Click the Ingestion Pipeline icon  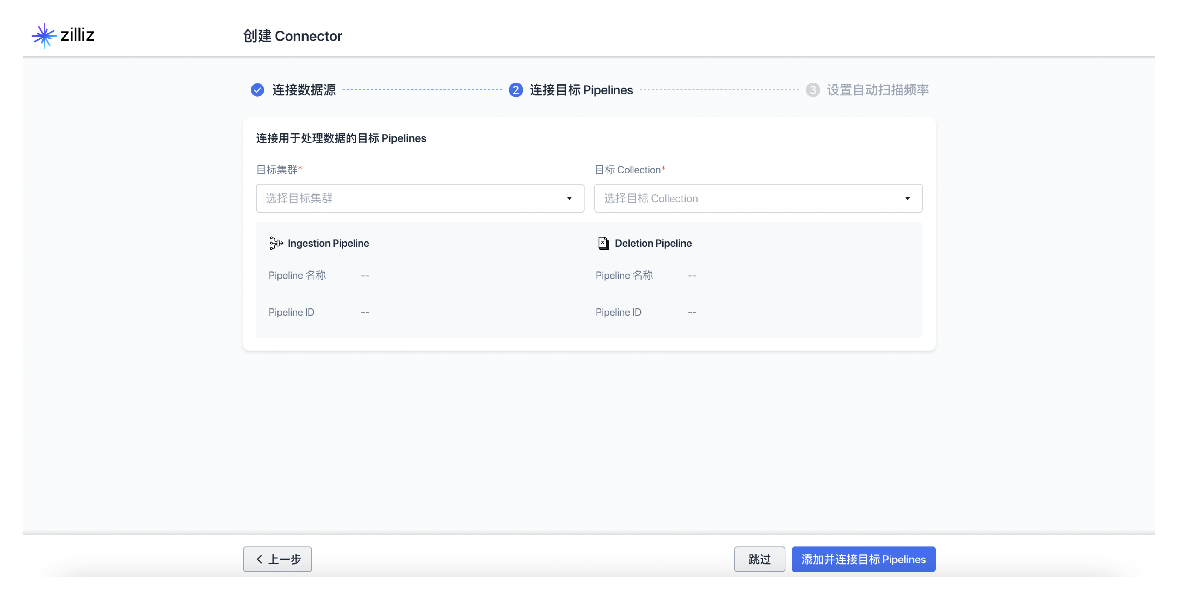click(276, 243)
